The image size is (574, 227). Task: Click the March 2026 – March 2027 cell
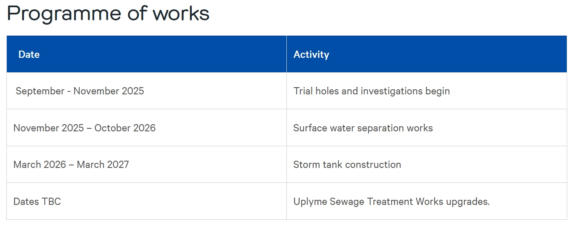147,165
